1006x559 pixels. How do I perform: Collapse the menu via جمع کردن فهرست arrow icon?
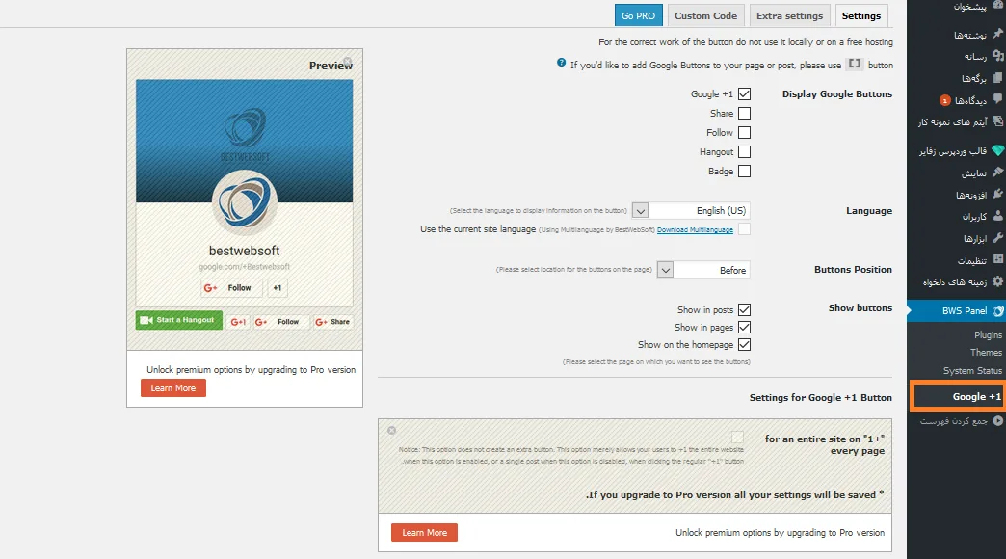tap(998, 421)
